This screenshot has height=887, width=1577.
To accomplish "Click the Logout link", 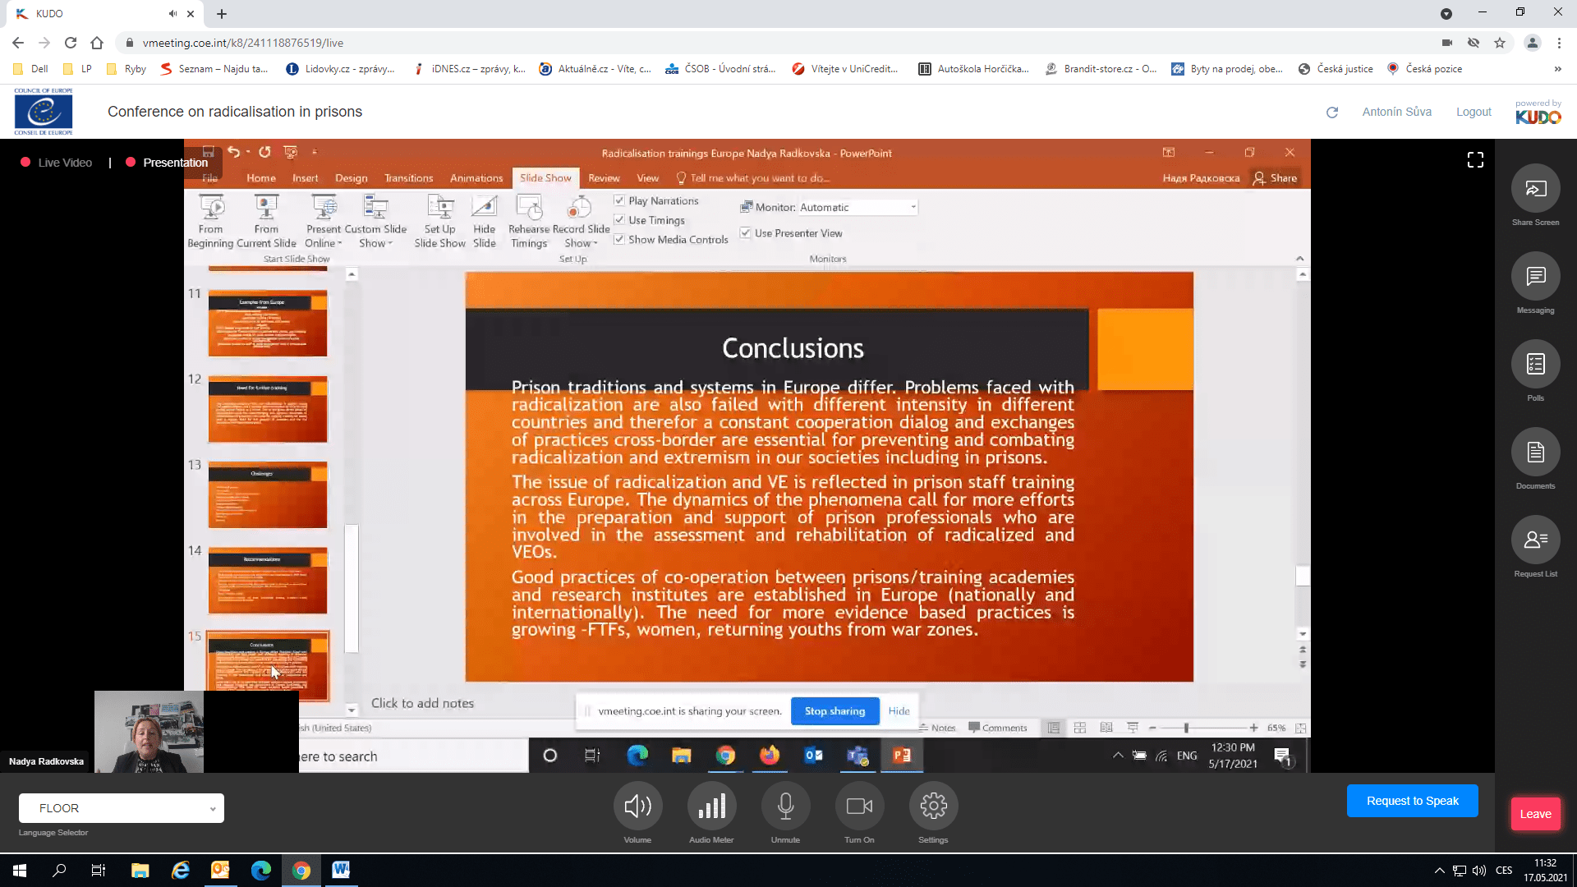I will (1474, 112).
